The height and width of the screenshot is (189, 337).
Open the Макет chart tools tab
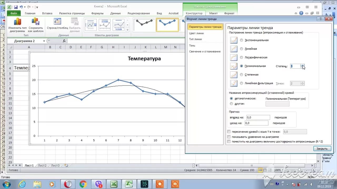click(214, 13)
